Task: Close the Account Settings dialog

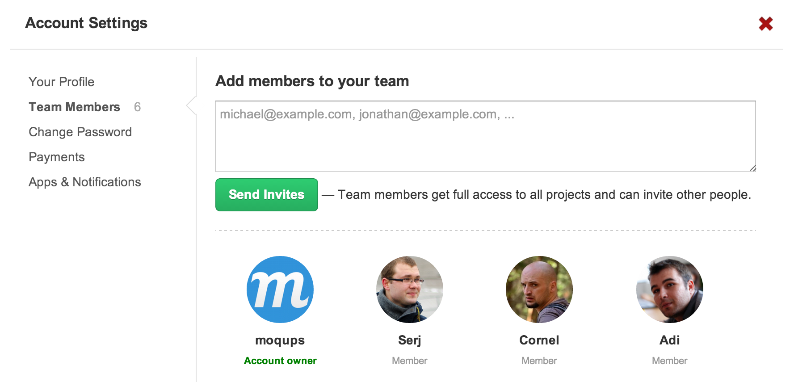Action: (x=765, y=24)
